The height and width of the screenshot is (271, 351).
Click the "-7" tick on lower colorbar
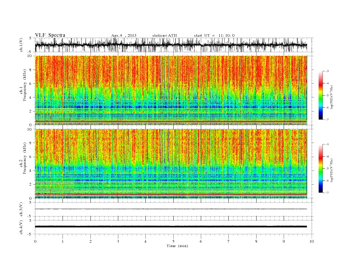[x=327, y=193]
